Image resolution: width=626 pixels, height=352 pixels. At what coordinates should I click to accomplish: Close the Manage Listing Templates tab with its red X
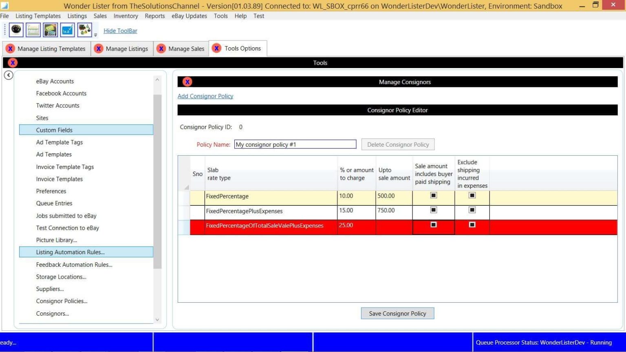10,49
